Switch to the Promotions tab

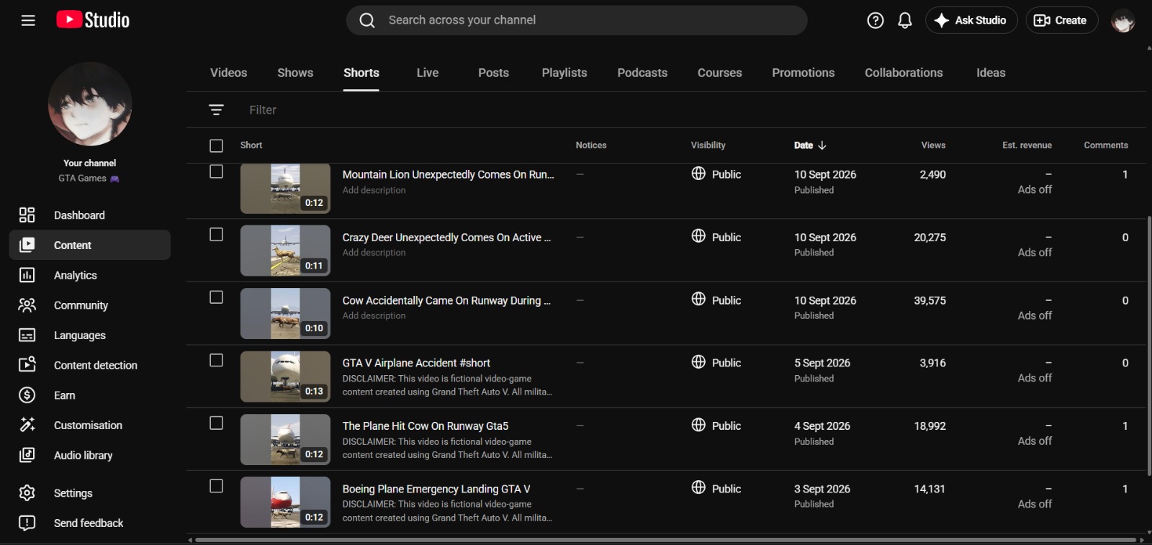pyautogui.click(x=804, y=73)
